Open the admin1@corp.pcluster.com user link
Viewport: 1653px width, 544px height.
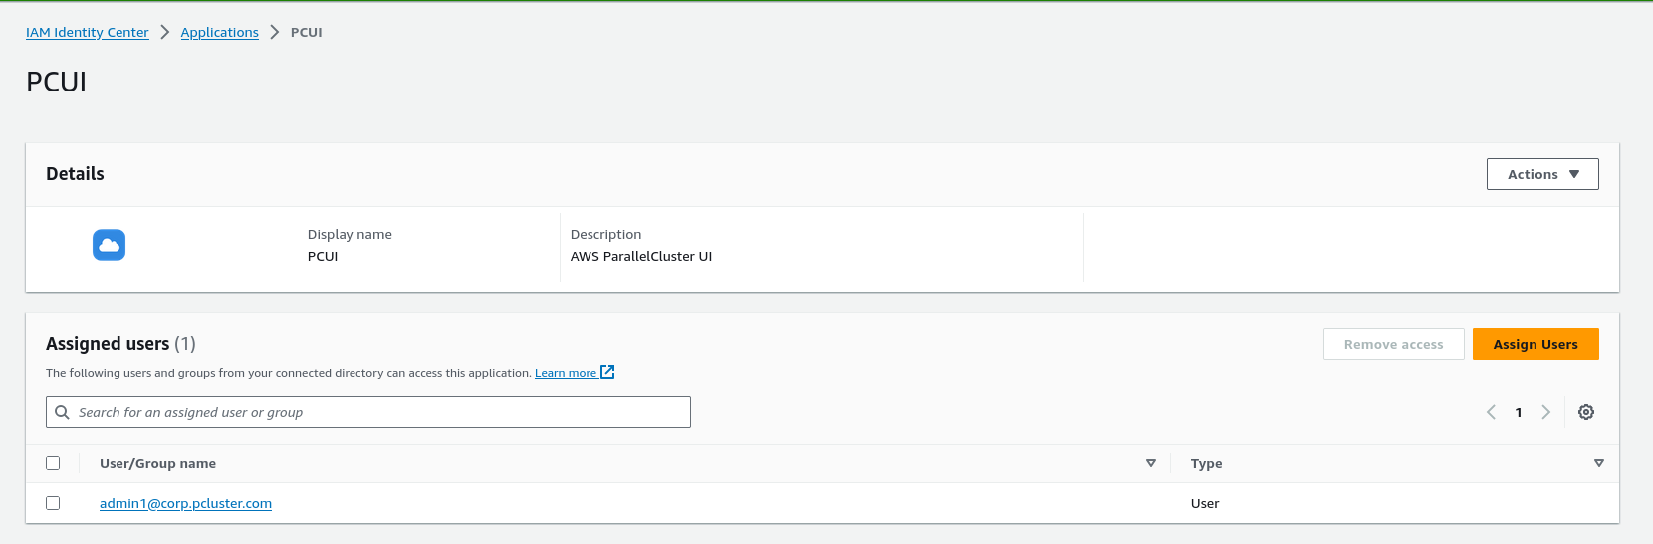[185, 503]
